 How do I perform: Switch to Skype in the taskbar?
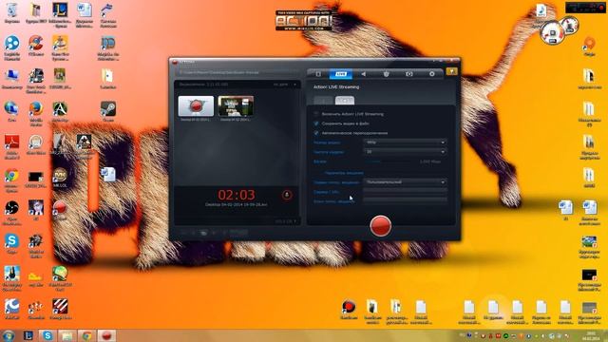click(x=47, y=335)
